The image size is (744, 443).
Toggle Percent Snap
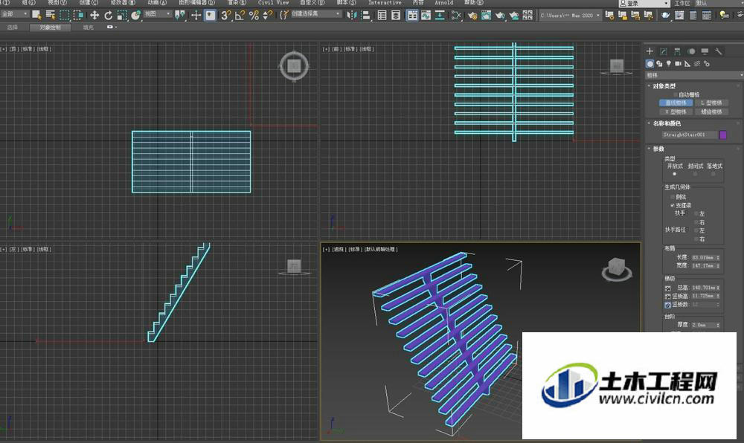(254, 15)
